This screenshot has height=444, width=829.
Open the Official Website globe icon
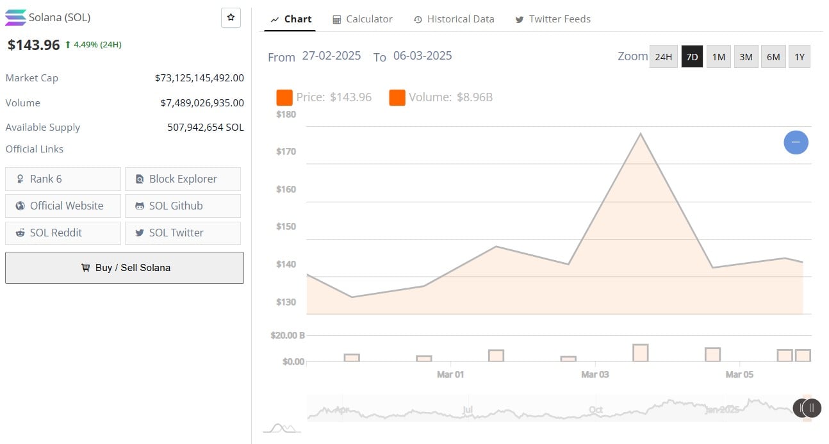19,206
